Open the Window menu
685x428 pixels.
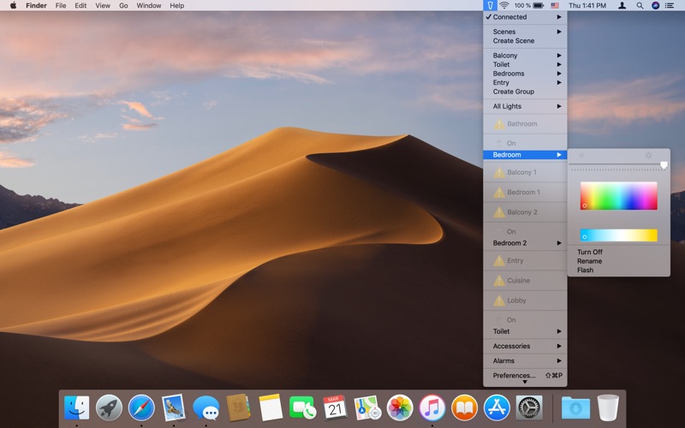148,6
